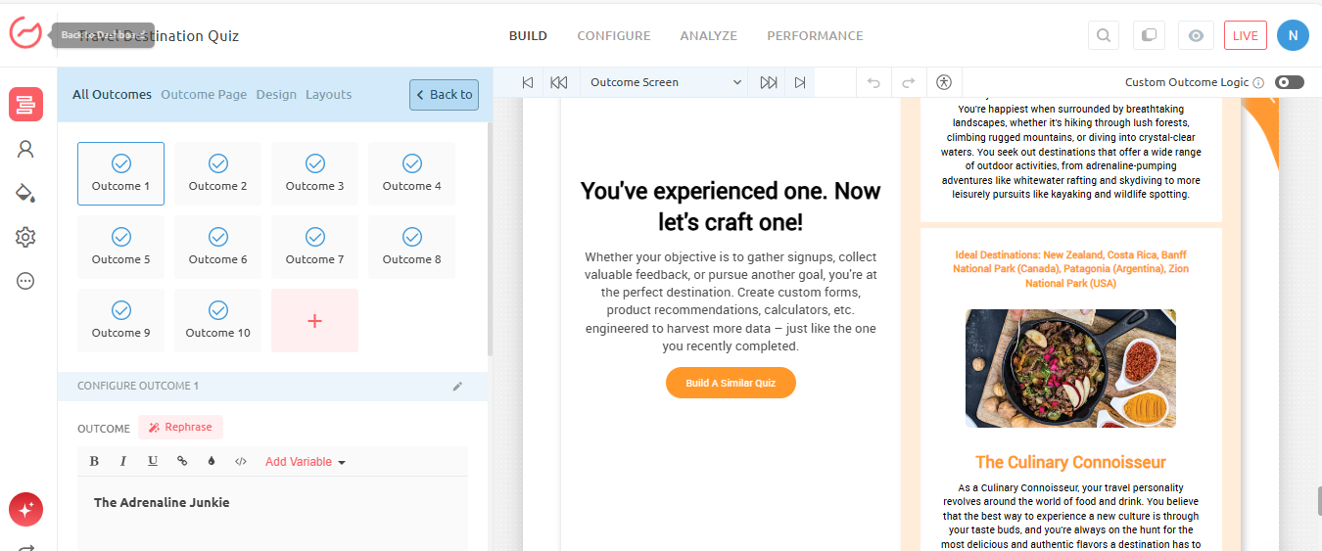Click the pencil edit icon for Outcome 1

[457, 387]
